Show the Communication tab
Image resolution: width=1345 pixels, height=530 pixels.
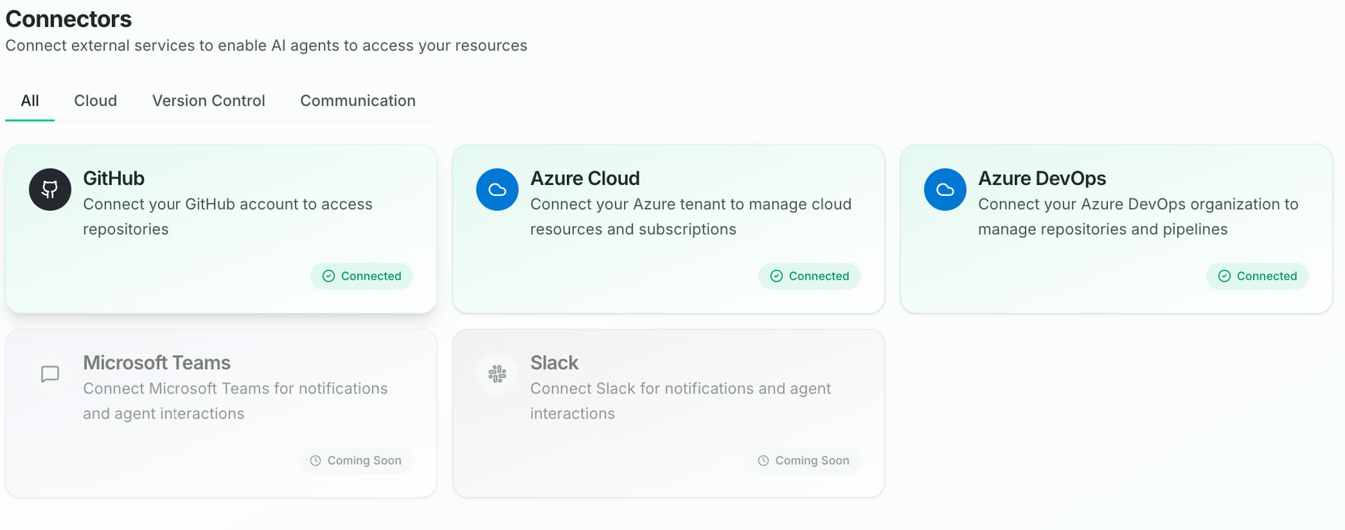pos(357,101)
